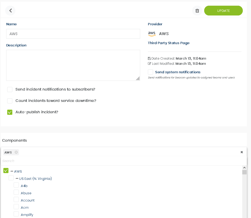The width and height of the screenshot is (251, 218).
Task: Click the description box resize handle
Action: tap(138, 78)
